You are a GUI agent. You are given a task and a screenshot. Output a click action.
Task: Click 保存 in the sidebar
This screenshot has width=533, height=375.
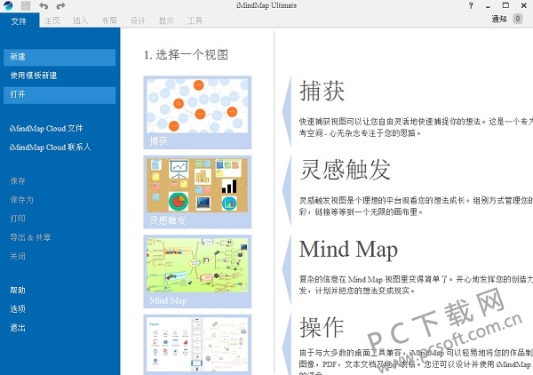point(18,181)
